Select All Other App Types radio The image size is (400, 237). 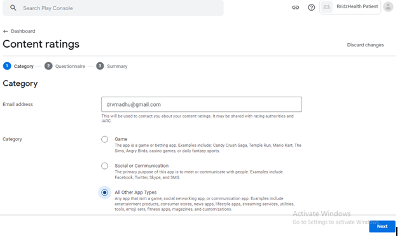104,193
